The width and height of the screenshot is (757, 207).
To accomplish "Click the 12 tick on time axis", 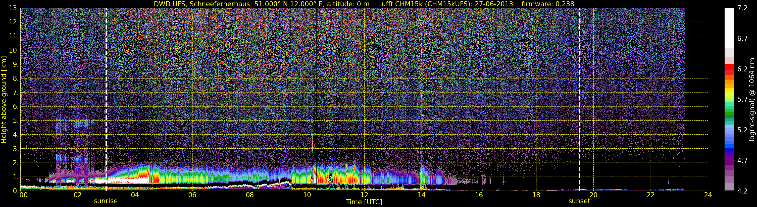I will click(x=364, y=195).
